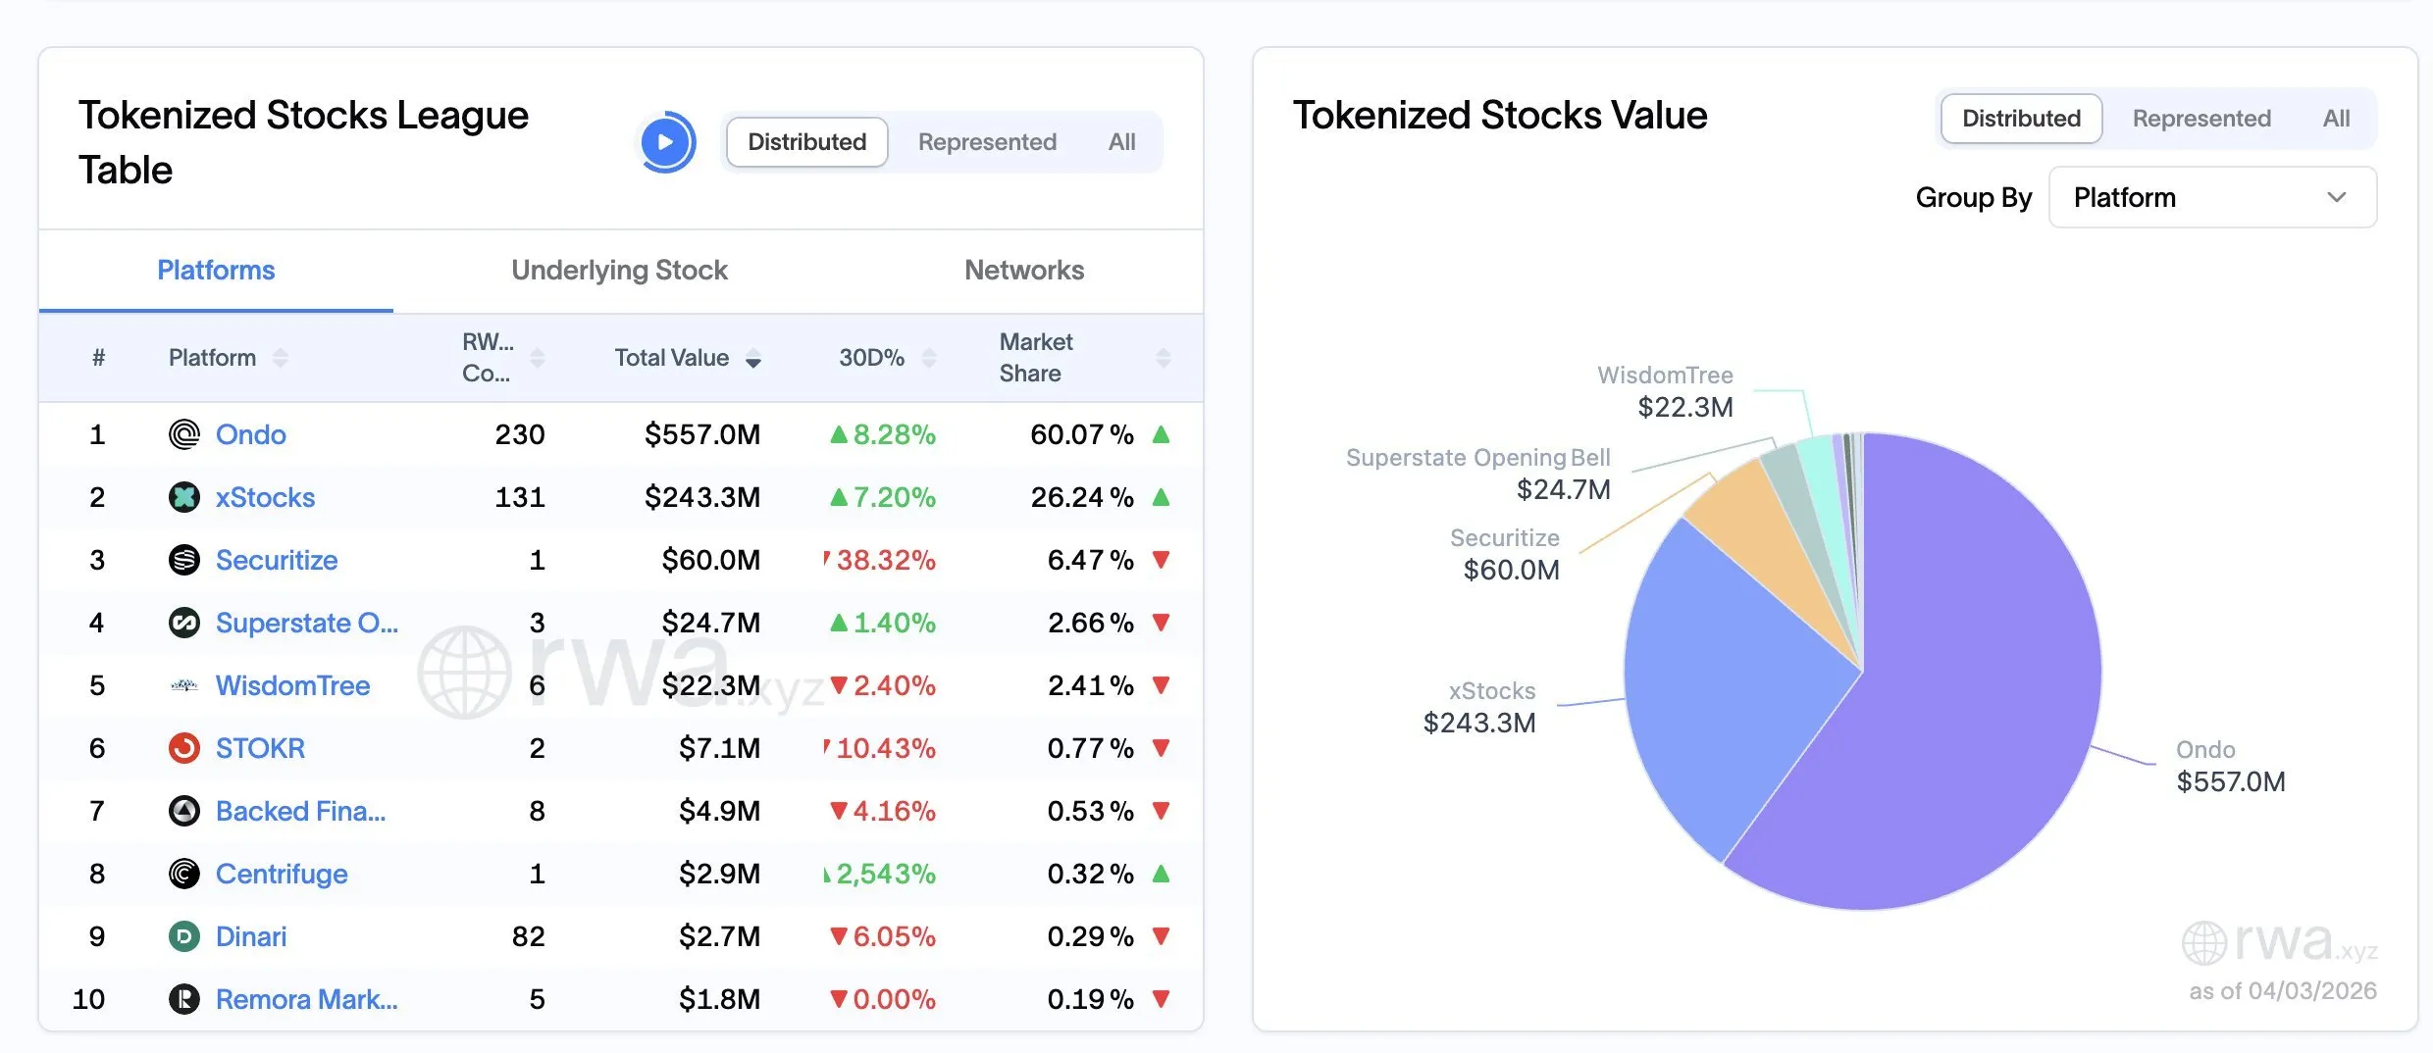Open the Group By Platform dropdown

[x=2211, y=197]
